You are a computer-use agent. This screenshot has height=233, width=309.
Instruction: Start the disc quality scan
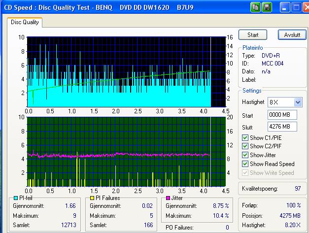point(253,35)
